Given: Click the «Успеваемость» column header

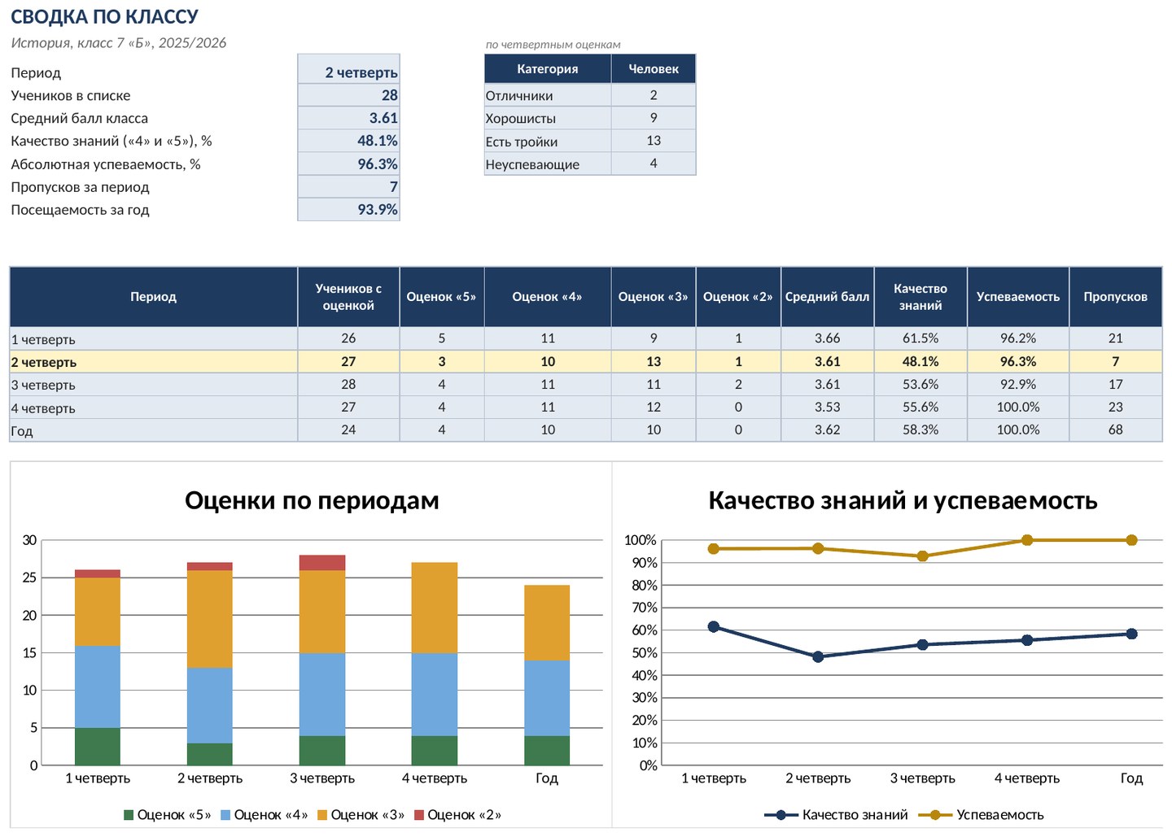Looking at the screenshot, I should coord(1018,297).
